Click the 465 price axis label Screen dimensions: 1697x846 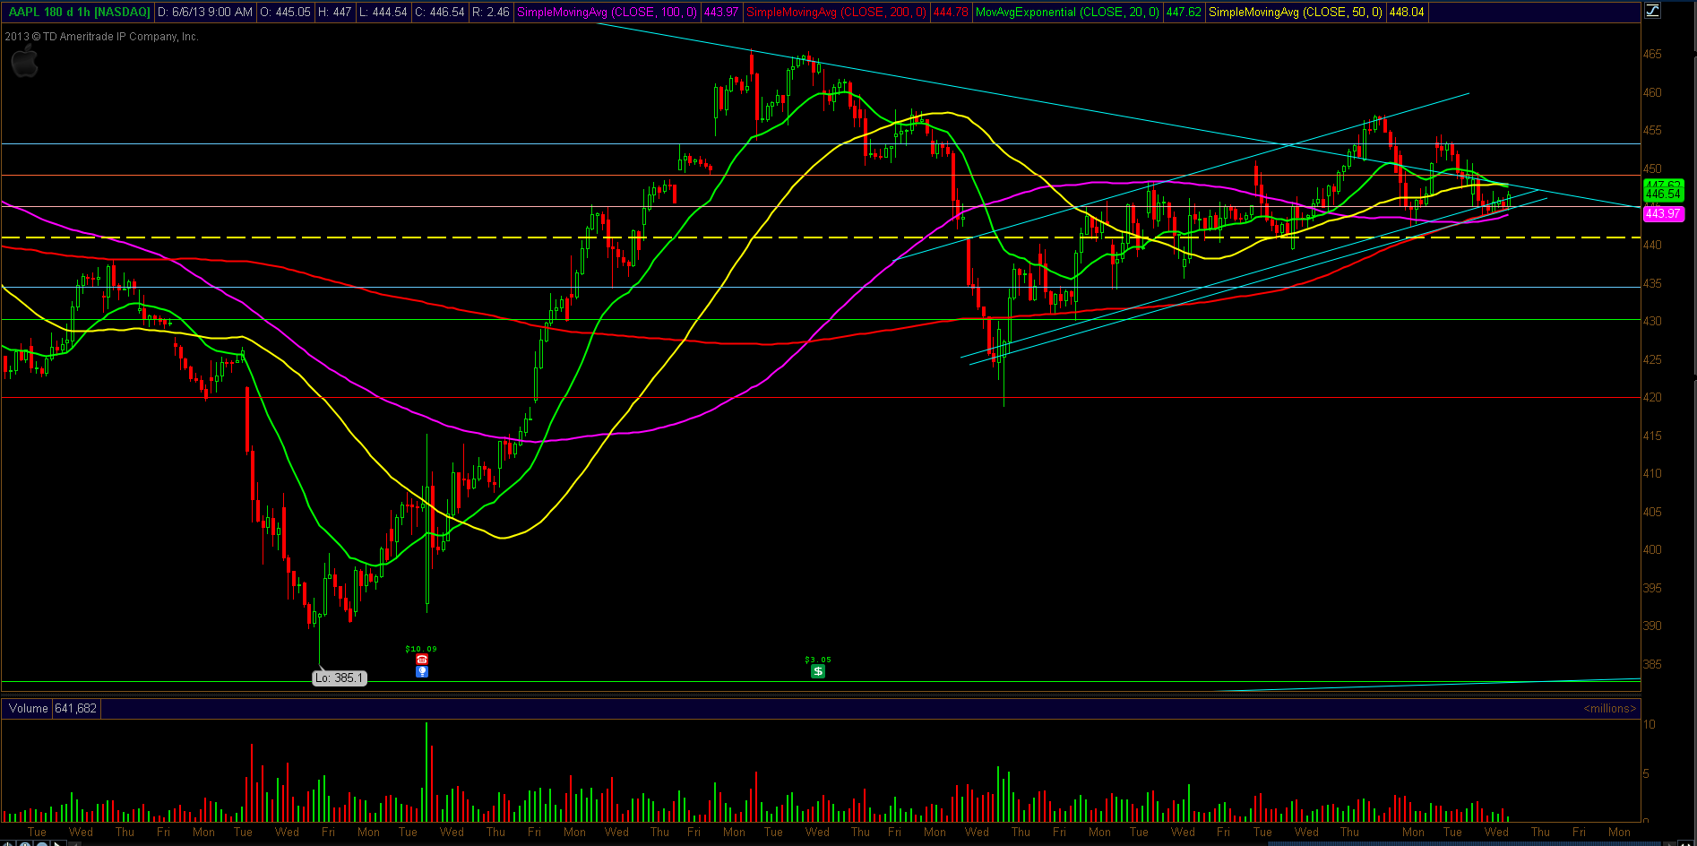click(1652, 55)
